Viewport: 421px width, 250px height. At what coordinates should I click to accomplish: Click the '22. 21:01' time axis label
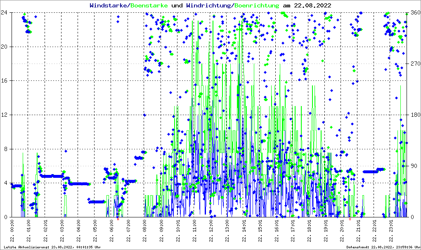click(x=358, y=231)
